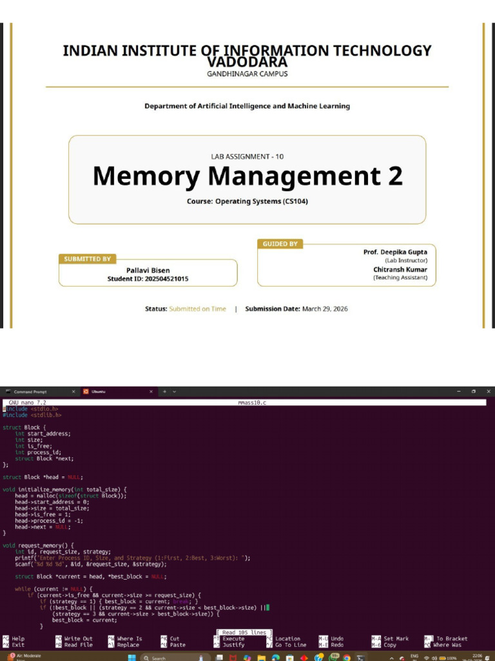Click the ENG language indicator in tray

[414, 658]
